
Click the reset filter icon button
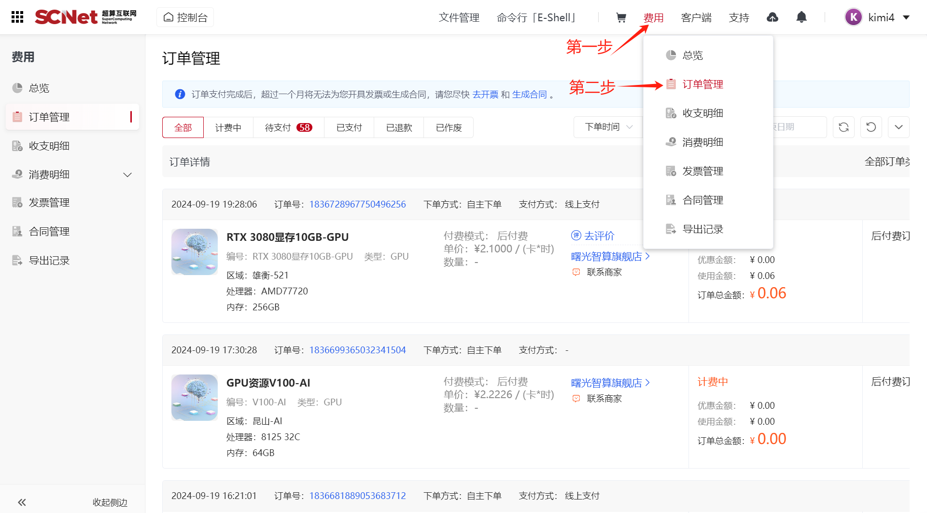point(871,127)
